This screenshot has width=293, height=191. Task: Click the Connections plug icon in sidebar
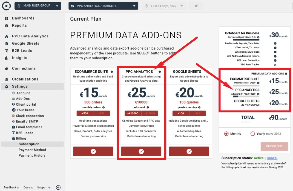click(x=7, y=68)
